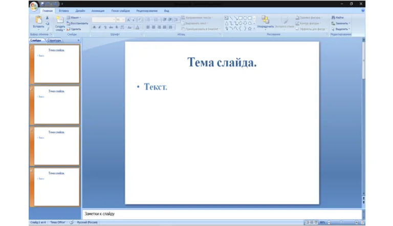
Task: Click the Русский (Россия) language indicator
Action: point(87,222)
